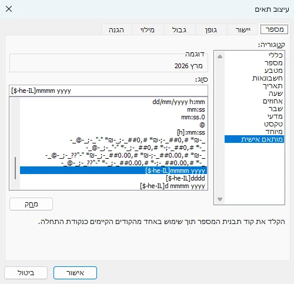Select the מספר category in list
This screenshot has height=284, width=294.
pyautogui.click(x=254, y=63)
